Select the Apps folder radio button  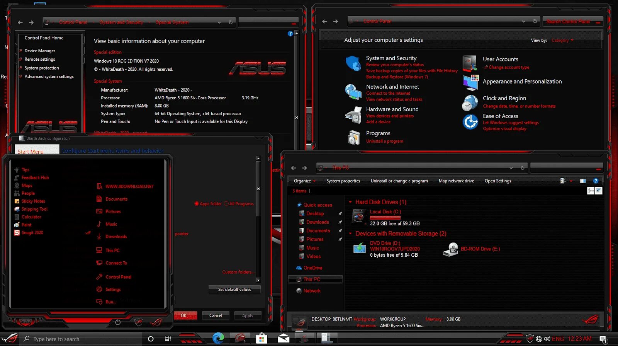point(197,204)
